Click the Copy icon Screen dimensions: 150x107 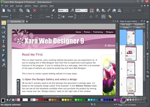click(21, 10)
